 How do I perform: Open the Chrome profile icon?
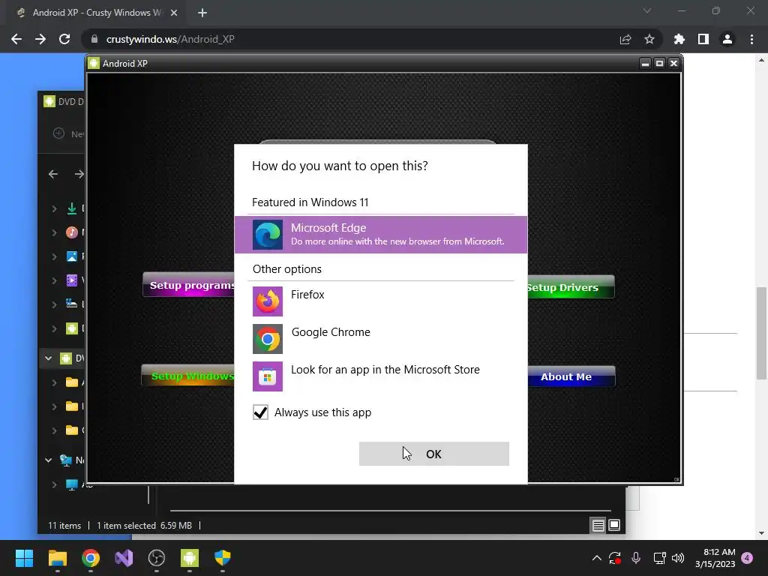[x=727, y=39]
